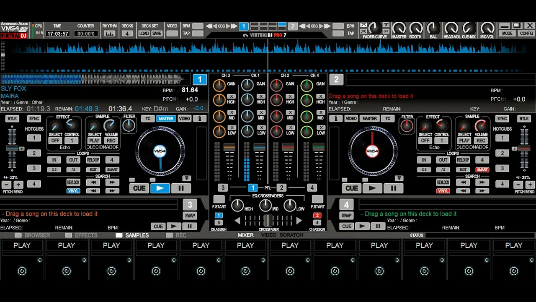Toggle MASTER on deck 1
The image size is (536, 302).
point(166,119)
